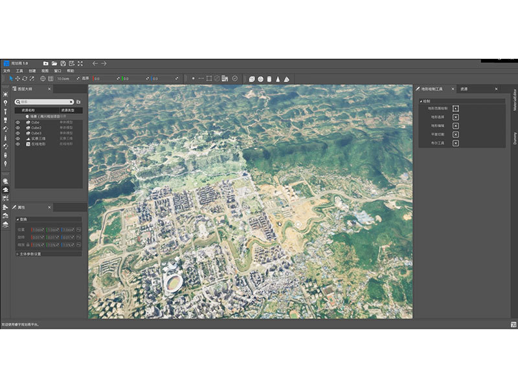Select the Cube2 row in outline

[49, 127]
